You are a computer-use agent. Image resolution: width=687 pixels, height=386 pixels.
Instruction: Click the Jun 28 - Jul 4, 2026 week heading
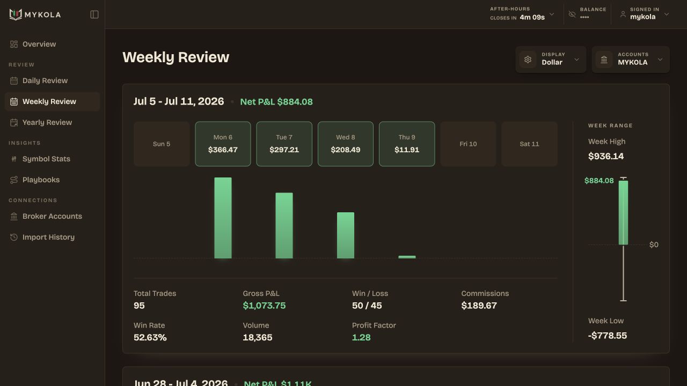point(181,383)
